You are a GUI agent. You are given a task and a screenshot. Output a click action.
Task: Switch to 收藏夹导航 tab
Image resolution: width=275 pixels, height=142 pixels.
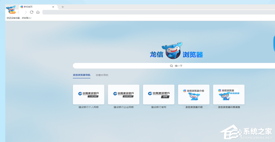102,75
